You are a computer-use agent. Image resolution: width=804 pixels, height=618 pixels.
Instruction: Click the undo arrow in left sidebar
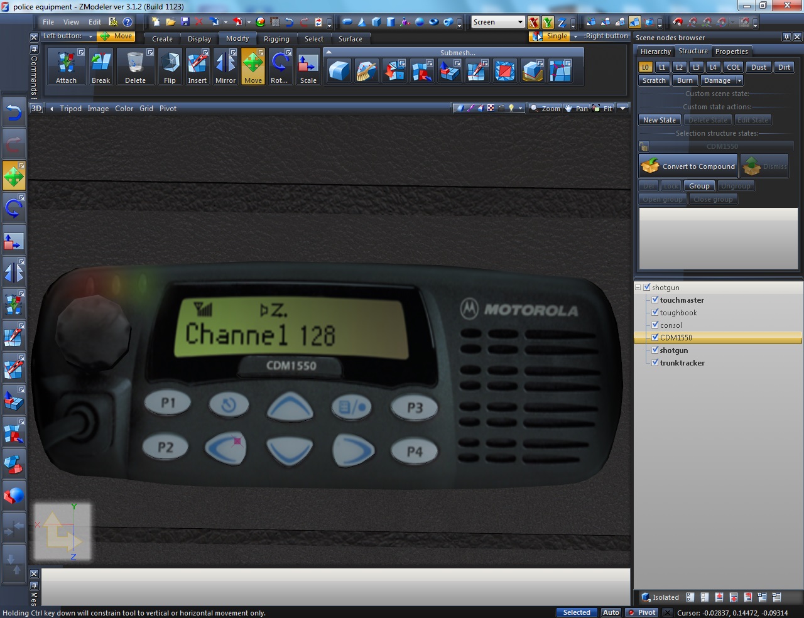14,112
